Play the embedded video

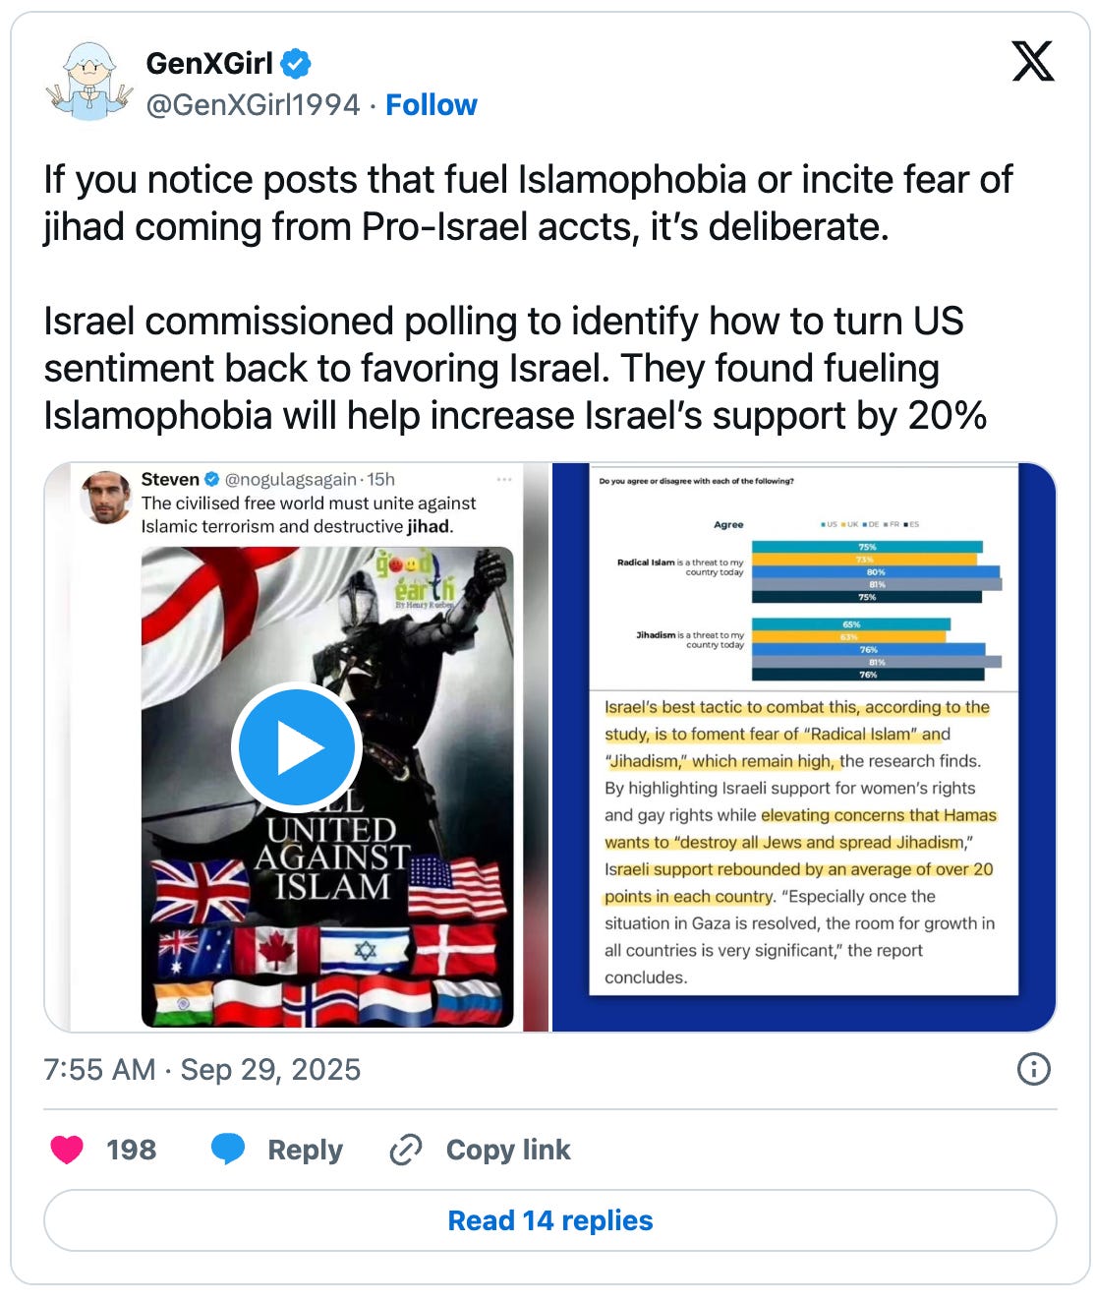(x=297, y=748)
